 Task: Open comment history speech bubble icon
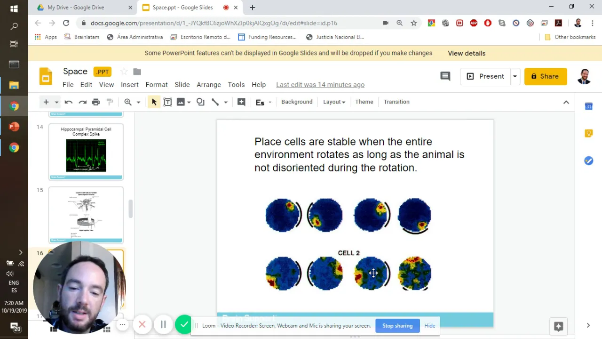[445, 76]
